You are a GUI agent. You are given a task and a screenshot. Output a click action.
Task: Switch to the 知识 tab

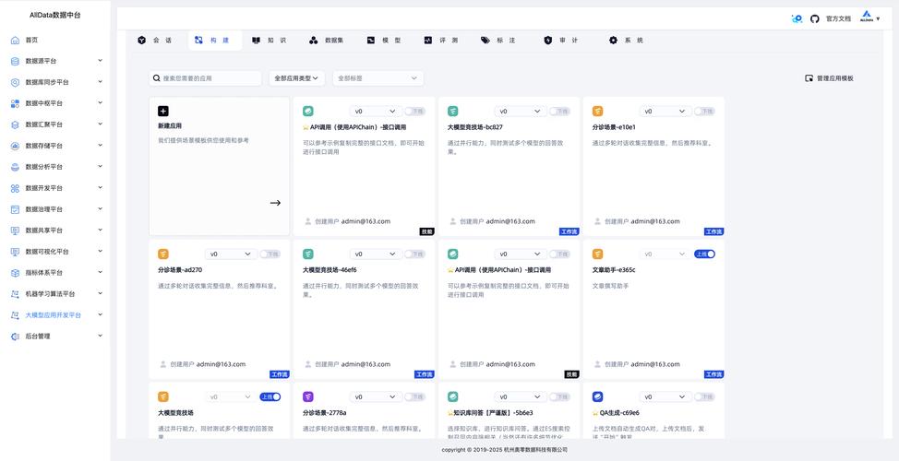coord(269,41)
